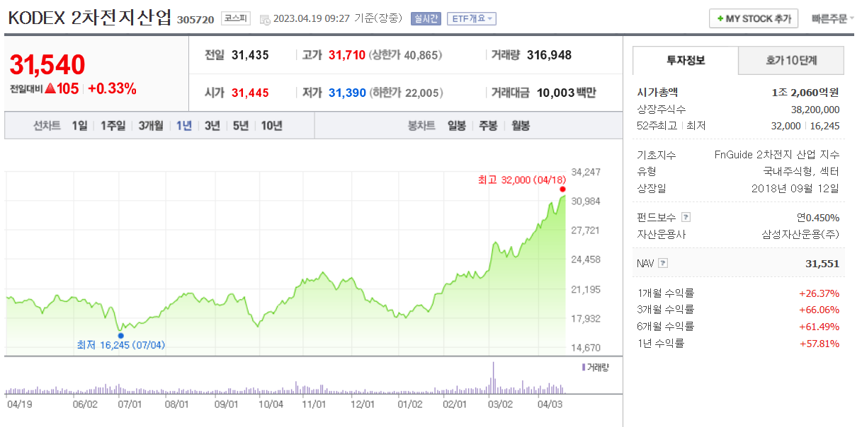Show the 주봉 candle chart
The image size is (862, 427).
488,126
